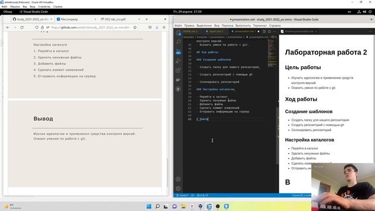375x211 pixels.
Task: Click the Обзор button in GNOME top bar
Action: [x=8, y=12]
